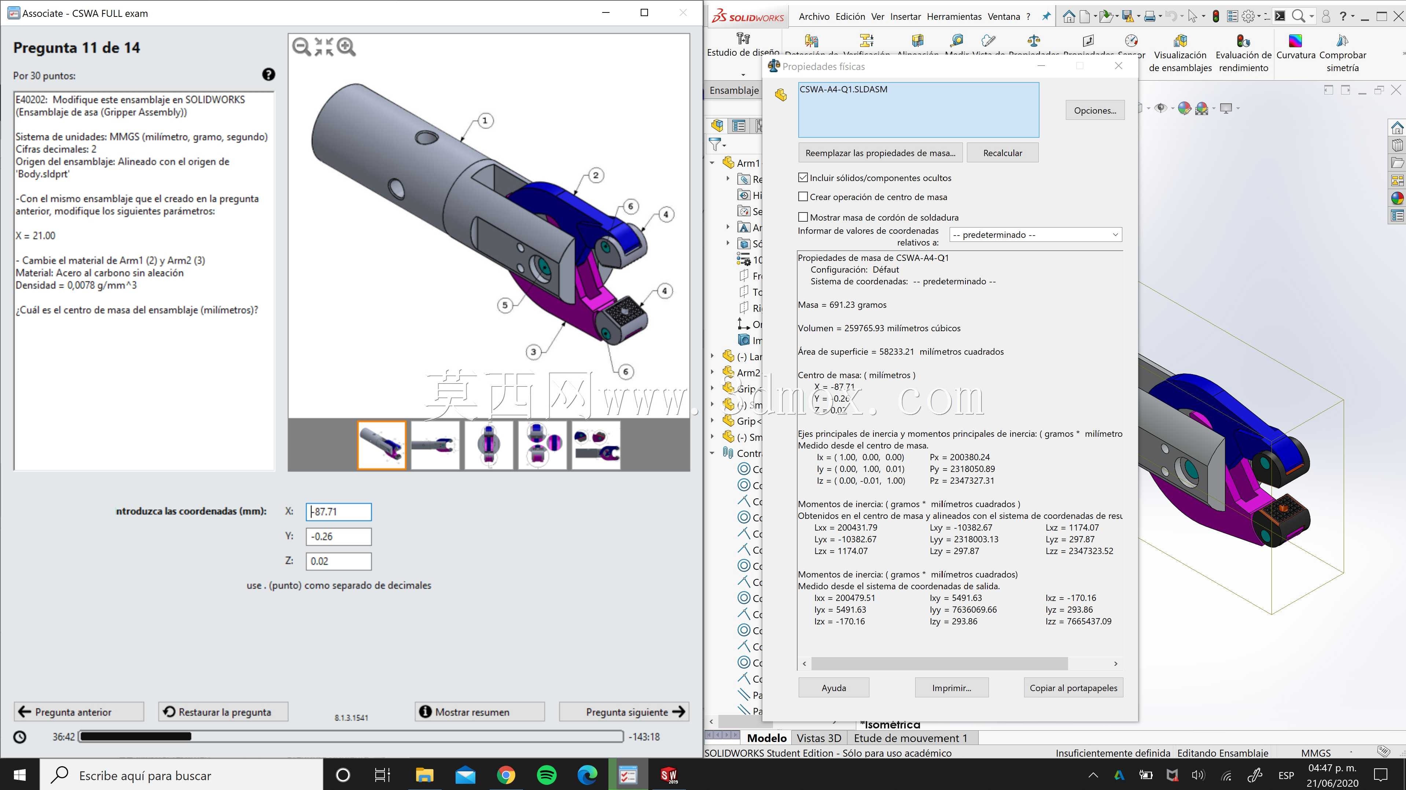Click the zoom out magnifier in exam viewer
Viewport: 1406px width, 790px height.
click(301, 47)
